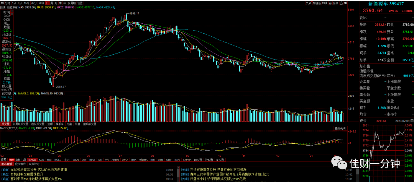Select the 深股通 tab
The height and width of the screenshot is (182, 414).
tap(219, 159)
